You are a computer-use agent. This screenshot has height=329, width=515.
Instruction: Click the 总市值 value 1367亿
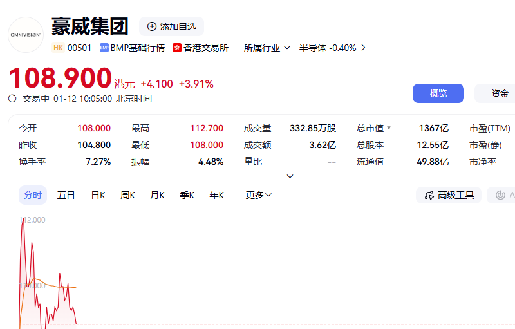[433, 128]
